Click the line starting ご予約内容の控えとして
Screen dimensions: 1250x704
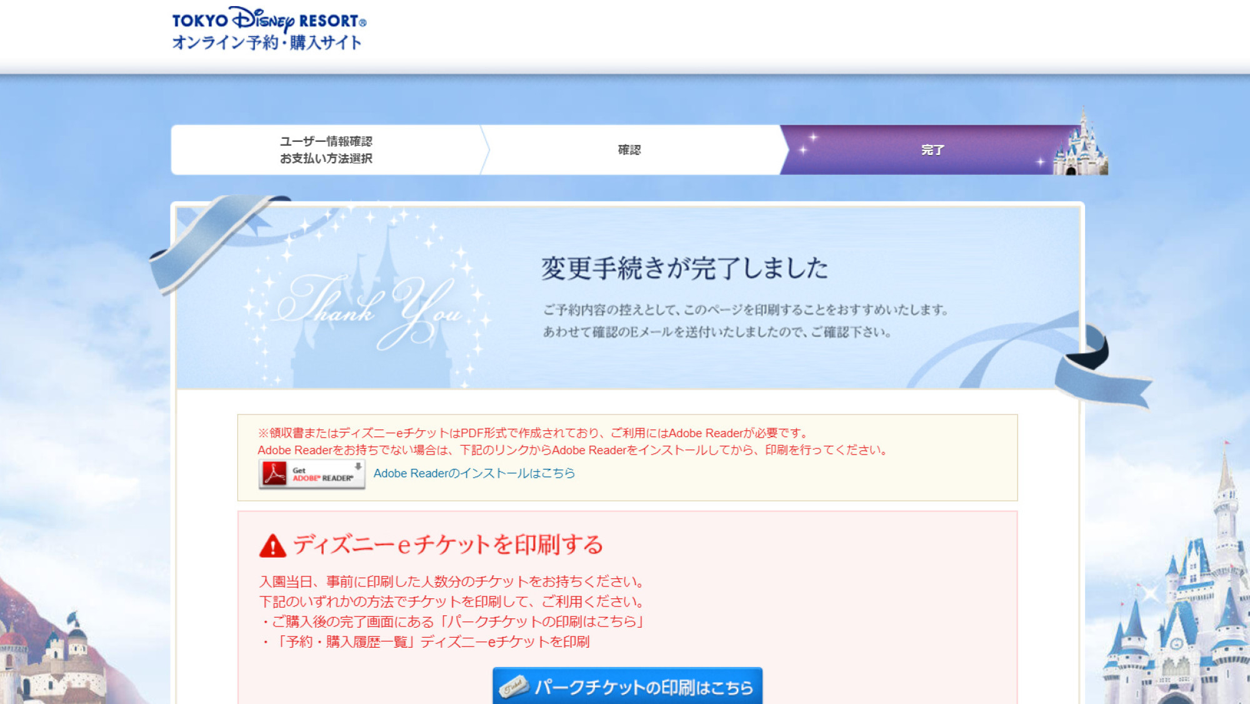pyautogui.click(x=745, y=309)
